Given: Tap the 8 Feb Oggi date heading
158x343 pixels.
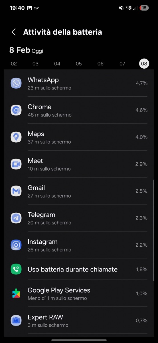Looking at the screenshot, I should 26,50.
